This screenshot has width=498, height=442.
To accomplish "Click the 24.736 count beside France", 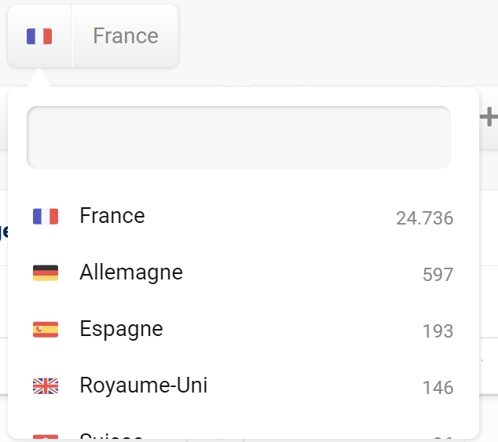I will (424, 218).
